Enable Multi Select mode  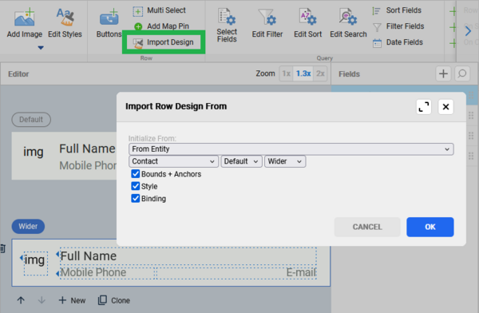(159, 10)
